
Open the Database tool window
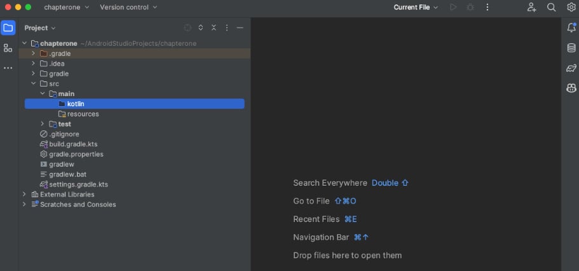571,48
